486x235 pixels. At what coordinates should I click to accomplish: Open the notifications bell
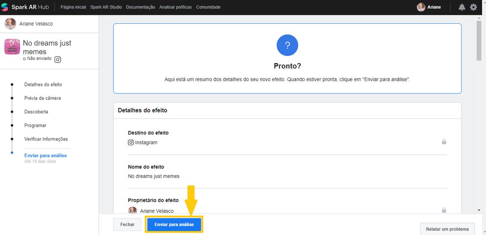462,7
